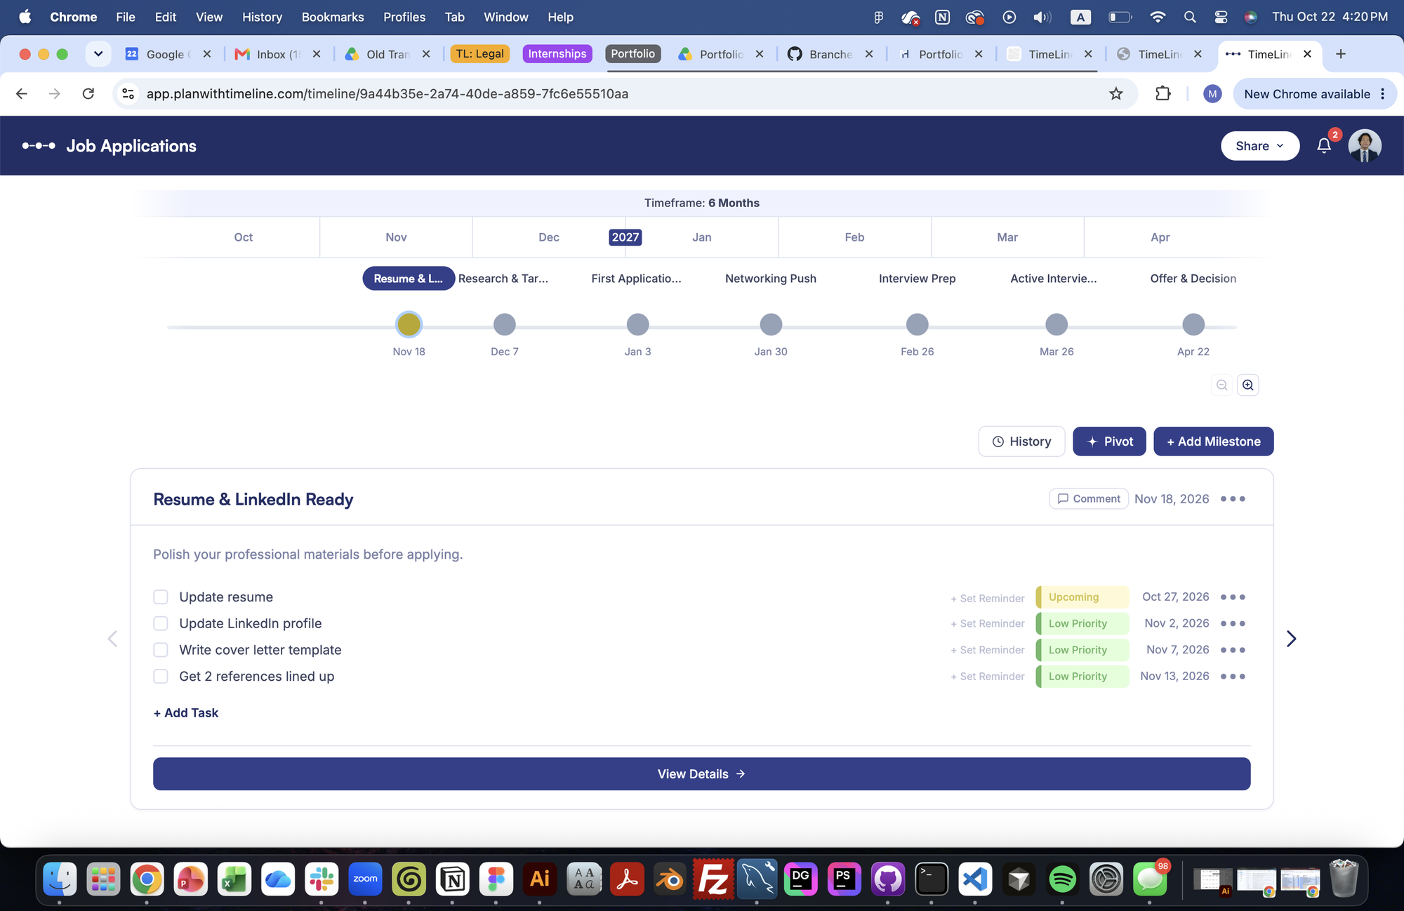Select the Dec 7 milestone dot
Image resolution: width=1404 pixels, height=911 pixels.
pyautogui.click(x=504, y=324)
